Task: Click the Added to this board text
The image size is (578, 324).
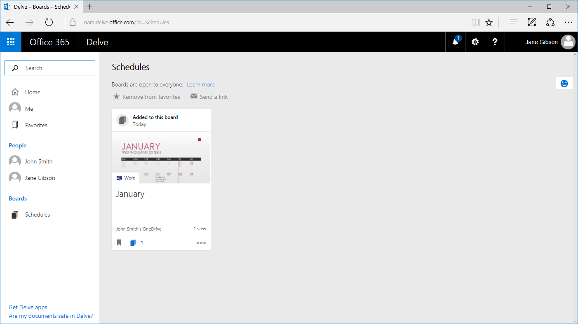Action: [x=155, y=117]
